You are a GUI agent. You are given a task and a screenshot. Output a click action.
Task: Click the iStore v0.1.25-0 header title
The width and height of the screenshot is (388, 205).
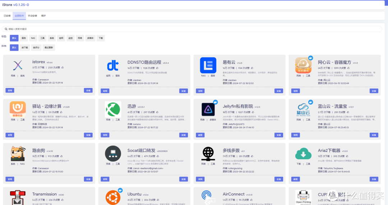pyautogui.click(x=15, y=5)
